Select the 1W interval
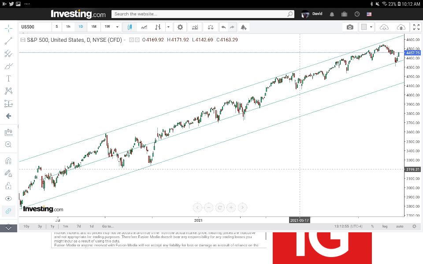Viewport: 423px width, 264px height. point(108,27)
